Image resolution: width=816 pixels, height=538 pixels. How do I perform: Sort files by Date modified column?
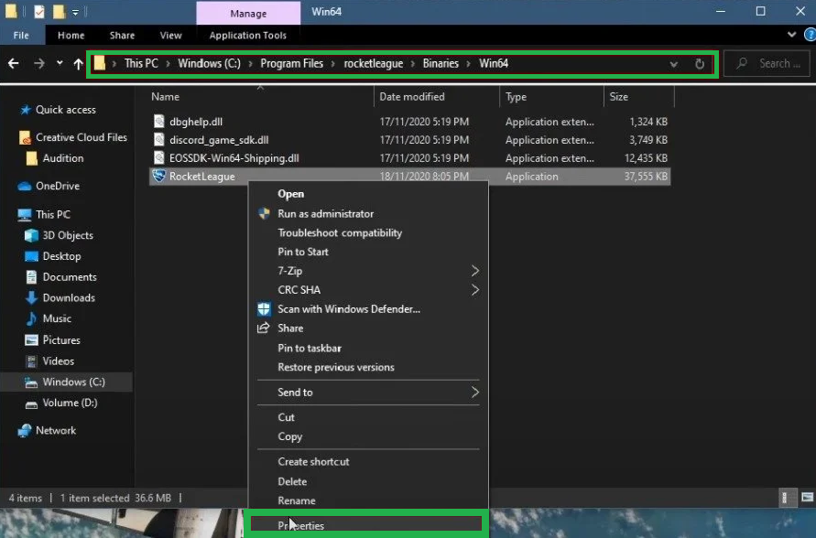tap(412, 97)
